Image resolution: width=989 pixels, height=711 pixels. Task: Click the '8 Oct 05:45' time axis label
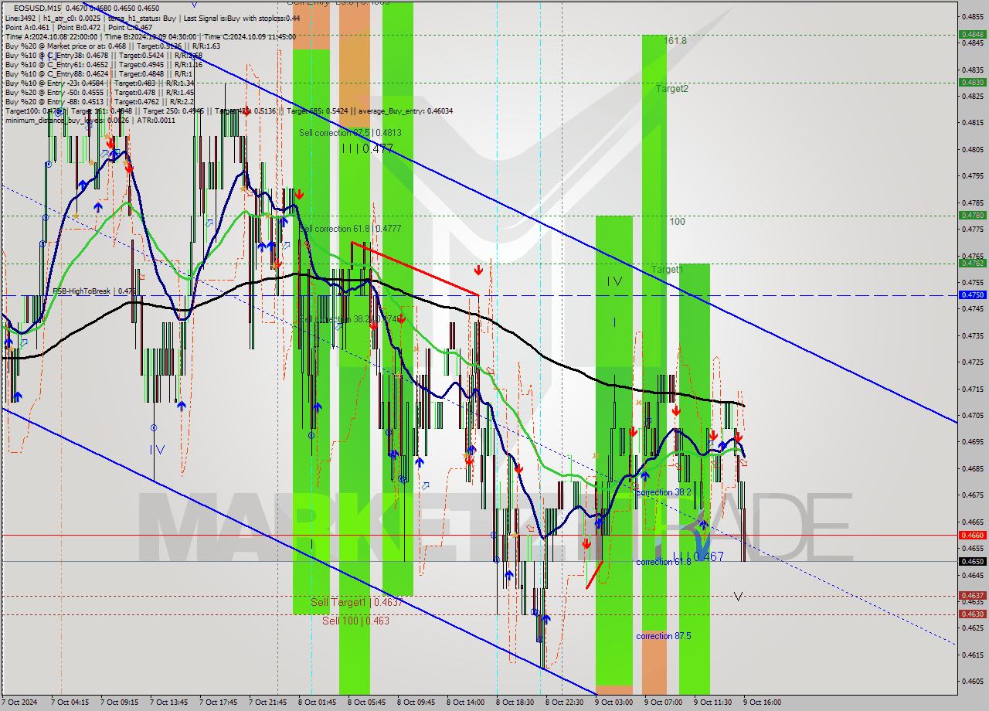366,702
